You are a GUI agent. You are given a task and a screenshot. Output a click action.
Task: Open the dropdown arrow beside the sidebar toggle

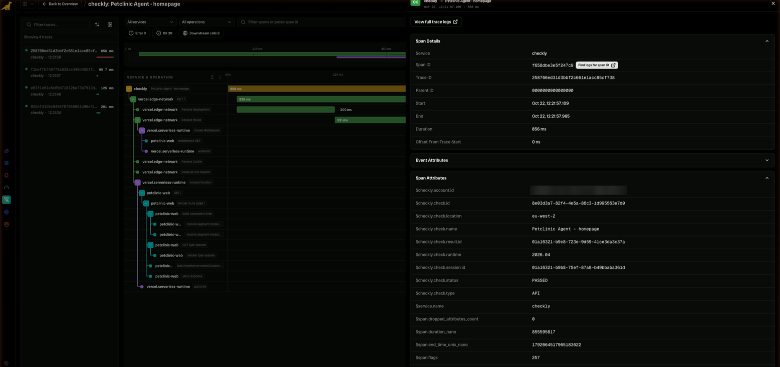tap(32, 4)
